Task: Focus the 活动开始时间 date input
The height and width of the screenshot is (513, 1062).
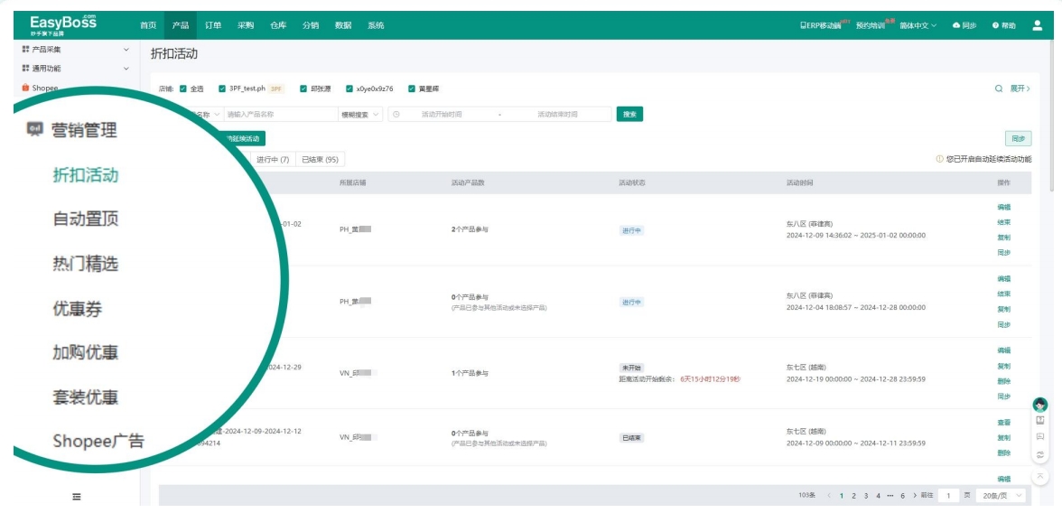Action: 442,115
